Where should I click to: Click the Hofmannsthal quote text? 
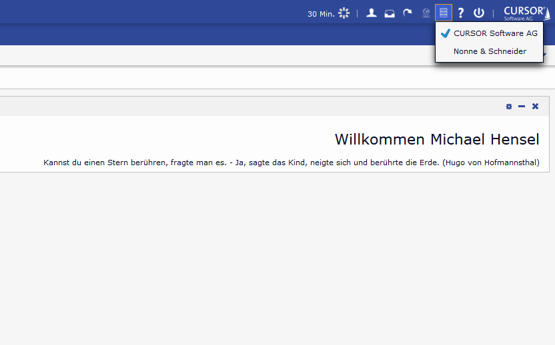pyautogui.click(x=291, y=163)
